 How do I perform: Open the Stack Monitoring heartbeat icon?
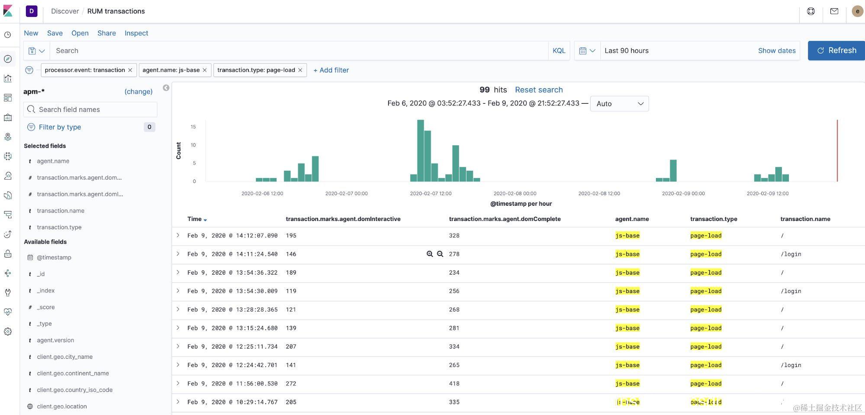tap(8, 312)
